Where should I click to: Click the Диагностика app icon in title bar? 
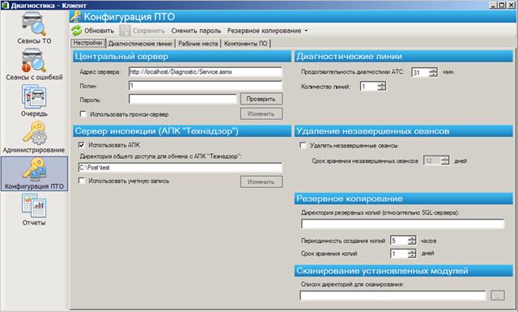pyautogui.click(x=5, y=5)
